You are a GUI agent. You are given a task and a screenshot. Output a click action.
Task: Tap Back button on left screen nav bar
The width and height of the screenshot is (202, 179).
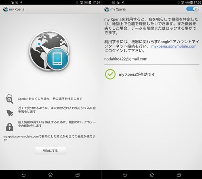point(23,175)
